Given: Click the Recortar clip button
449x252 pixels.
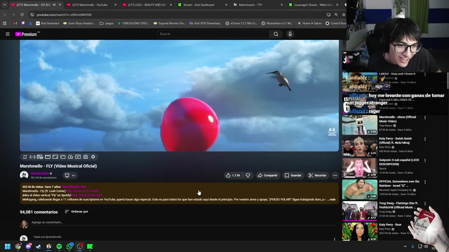Looking at the screenshot, I should 317,175.
